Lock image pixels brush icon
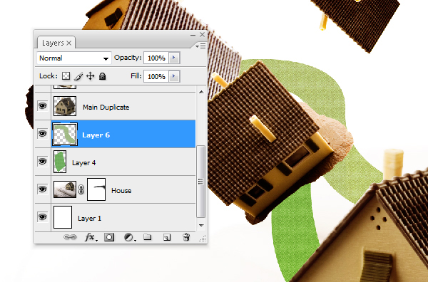 [x=78, y=76]
